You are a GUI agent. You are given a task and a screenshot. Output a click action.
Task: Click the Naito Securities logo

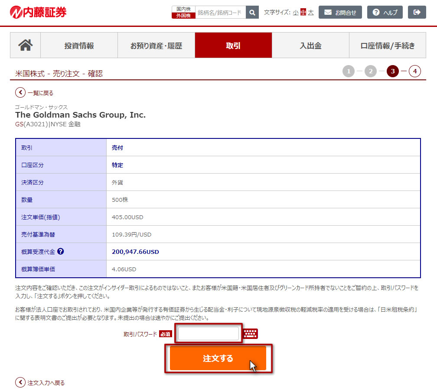(x=38, y=12)
